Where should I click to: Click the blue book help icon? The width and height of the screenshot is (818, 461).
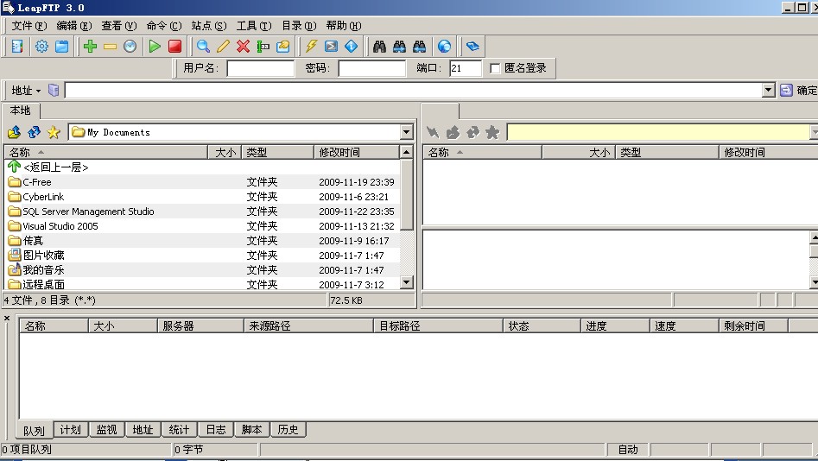(x=472, y=47)
